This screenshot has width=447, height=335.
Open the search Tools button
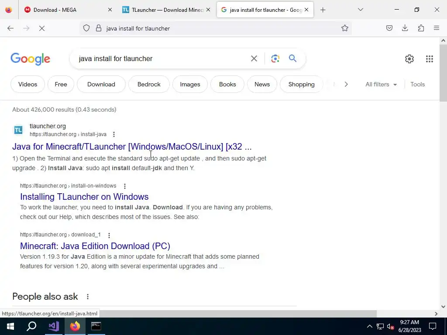pyautogui.click(x=417, y=84)
